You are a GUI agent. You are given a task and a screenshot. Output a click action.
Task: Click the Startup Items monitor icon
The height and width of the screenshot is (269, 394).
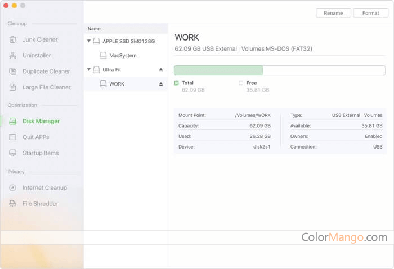click(x=12, y=153)
